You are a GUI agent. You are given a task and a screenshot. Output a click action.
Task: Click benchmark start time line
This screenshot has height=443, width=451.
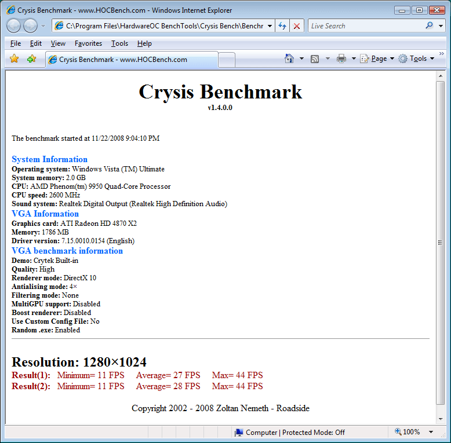pyautogui.click(x=85, y=138)
